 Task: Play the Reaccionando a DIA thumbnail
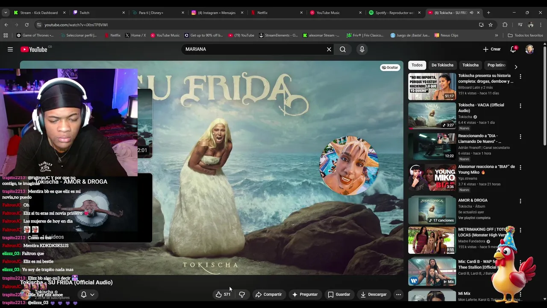[432, 147]
